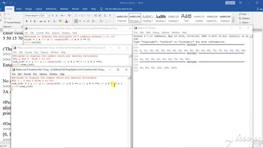Click the Shrink Font icon
263x148 pixels.
click(57, 16)
